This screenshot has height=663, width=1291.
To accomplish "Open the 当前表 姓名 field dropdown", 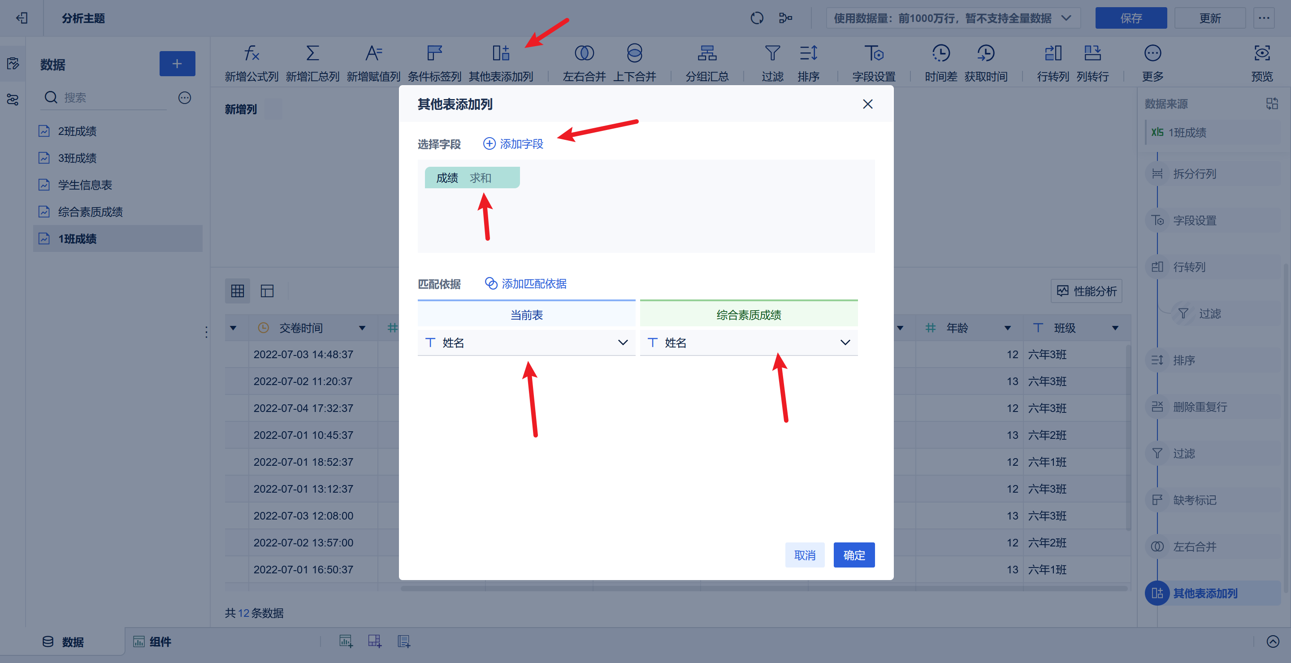I will (623, 343).
